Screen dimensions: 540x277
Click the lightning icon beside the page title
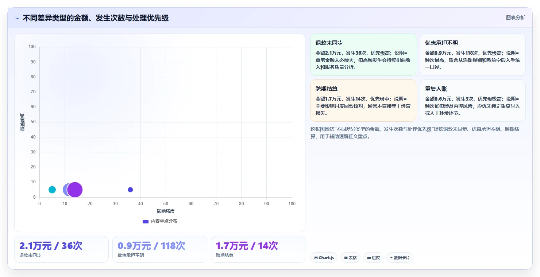point(18,18)
